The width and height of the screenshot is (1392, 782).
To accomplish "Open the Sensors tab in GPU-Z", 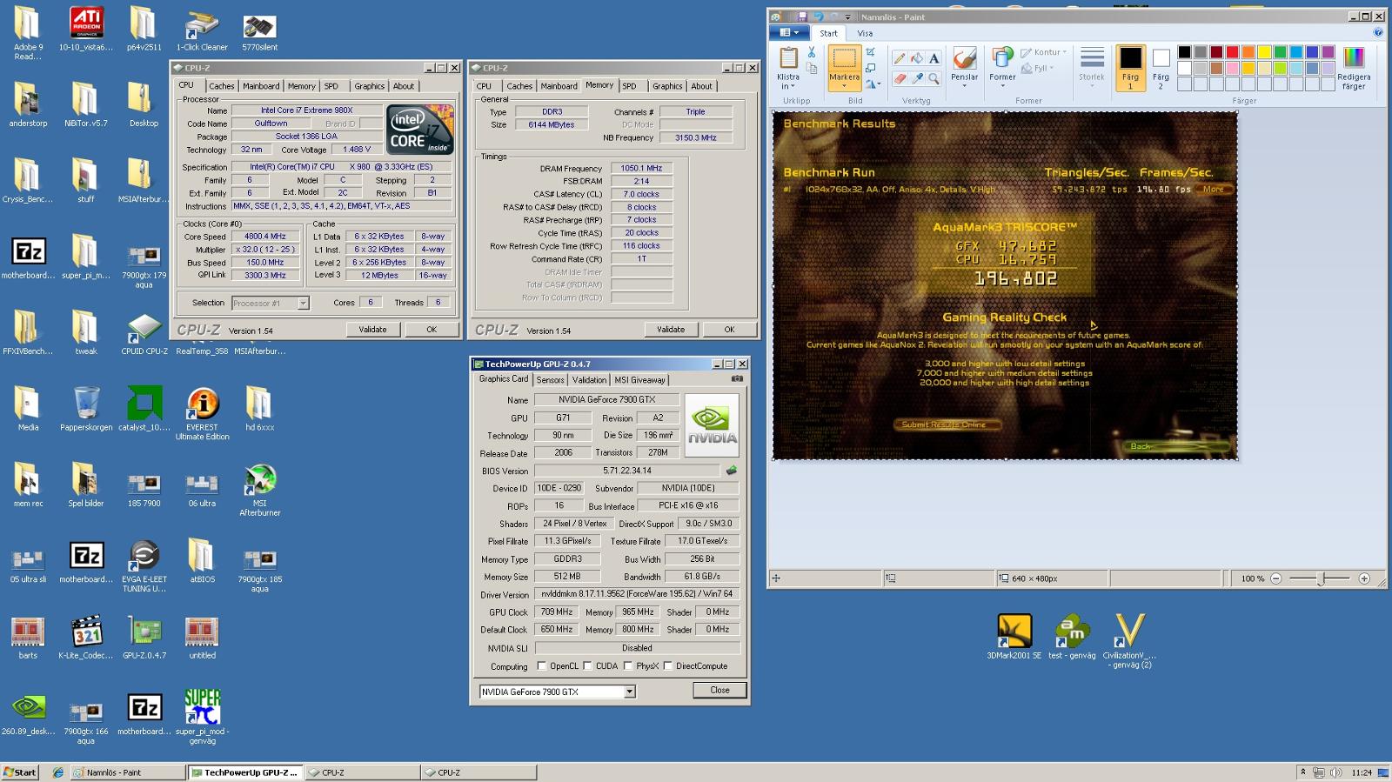I will click(x=550, y=379).
